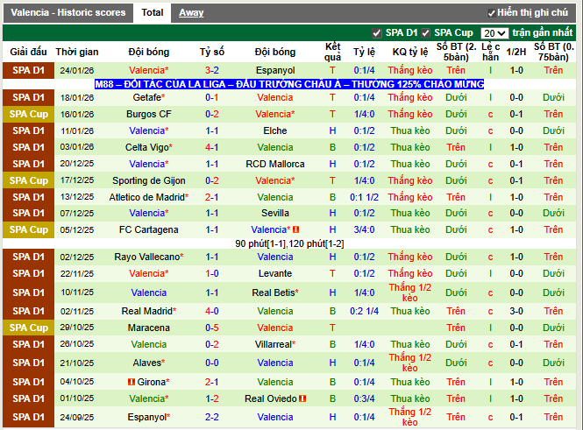
Task: Click FC Cartagena team name
Action: click(x=149, y=229)
